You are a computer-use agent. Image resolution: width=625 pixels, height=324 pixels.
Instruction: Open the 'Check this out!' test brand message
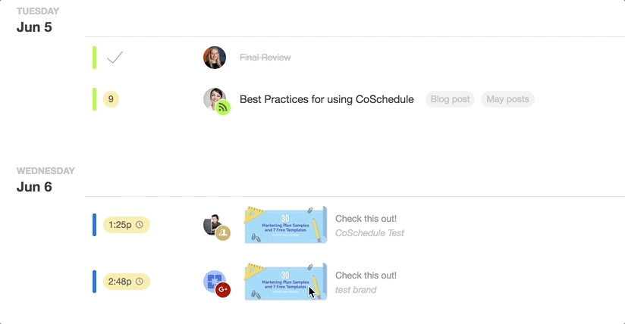366,282
